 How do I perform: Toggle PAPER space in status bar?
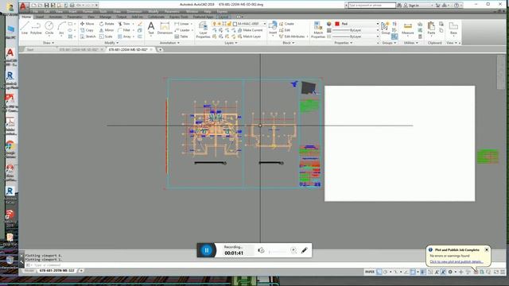pos(369,272)
